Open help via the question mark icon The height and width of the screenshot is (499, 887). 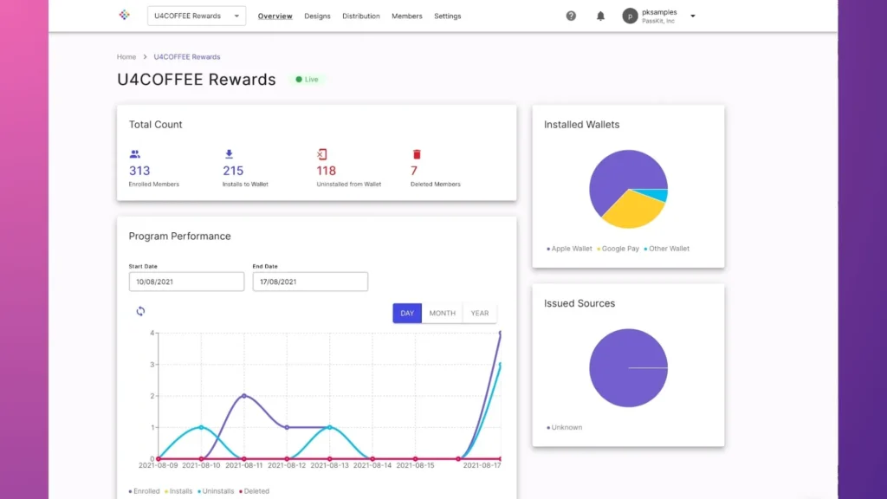tap(571, 16)
